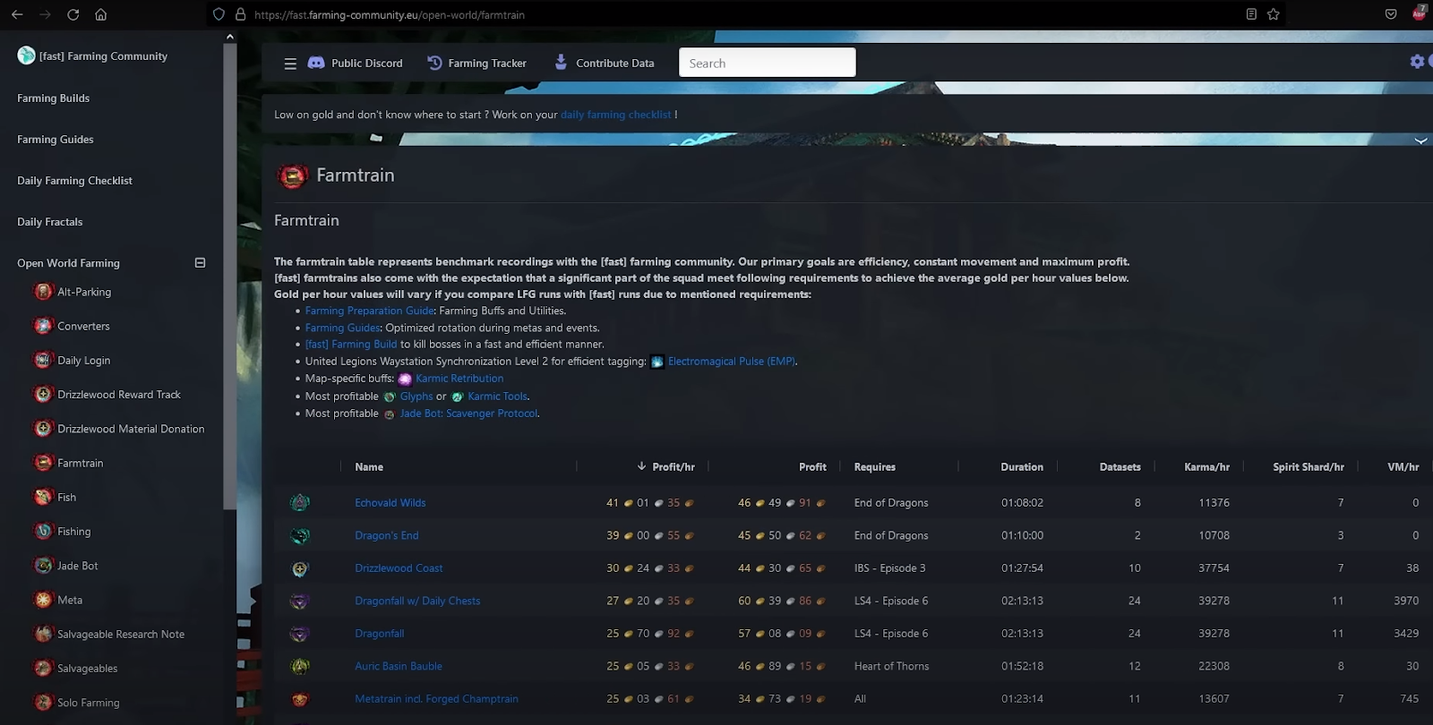Screen dimensions: 1433x725
Task: Click the Drizzlewood Coast row icon
Action: (x=300, y=568)
